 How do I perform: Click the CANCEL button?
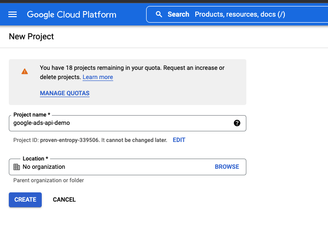point(64,200)
